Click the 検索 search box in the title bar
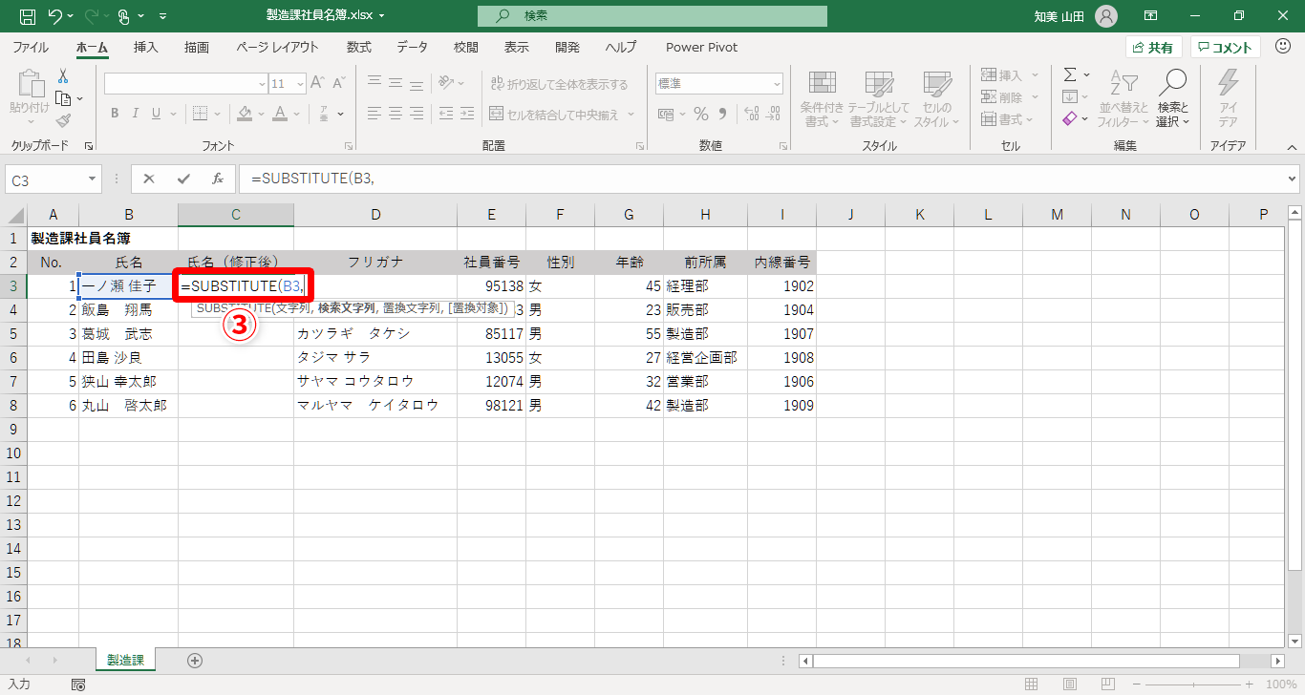 coord(652,16)
